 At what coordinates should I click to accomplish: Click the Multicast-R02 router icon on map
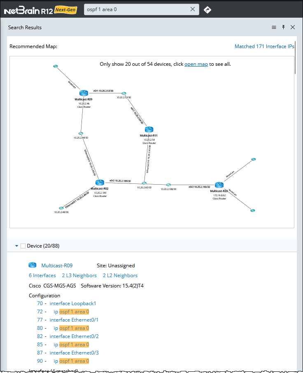(99, 182)
